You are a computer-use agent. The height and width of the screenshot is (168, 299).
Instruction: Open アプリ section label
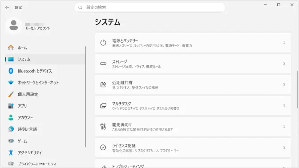[x=22, y=106]
